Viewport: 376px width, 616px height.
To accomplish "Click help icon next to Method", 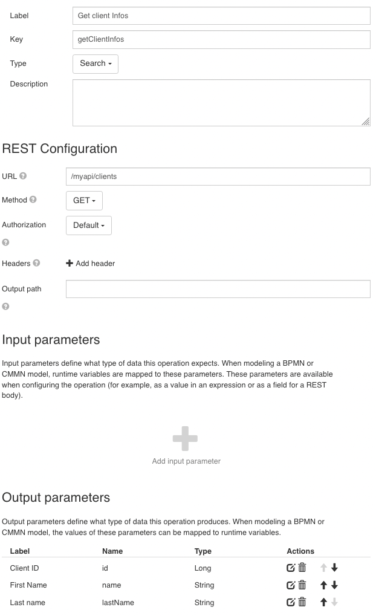I will click(x=33, y=200).
